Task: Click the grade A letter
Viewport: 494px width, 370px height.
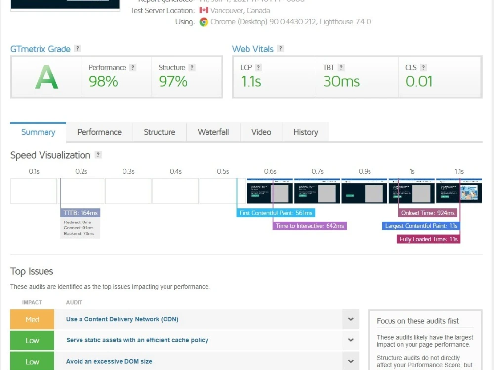Action: [46, 77]
